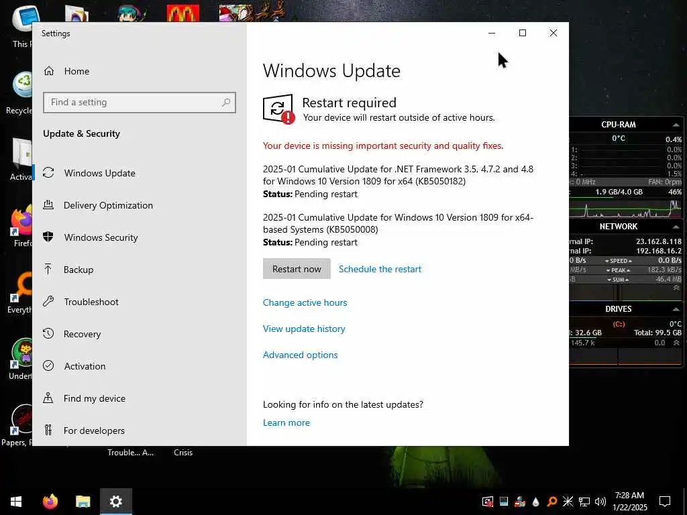687x515 pixels.
Task: Click the taskbar clock showing 7:28 AM
Action: [629, 502]
